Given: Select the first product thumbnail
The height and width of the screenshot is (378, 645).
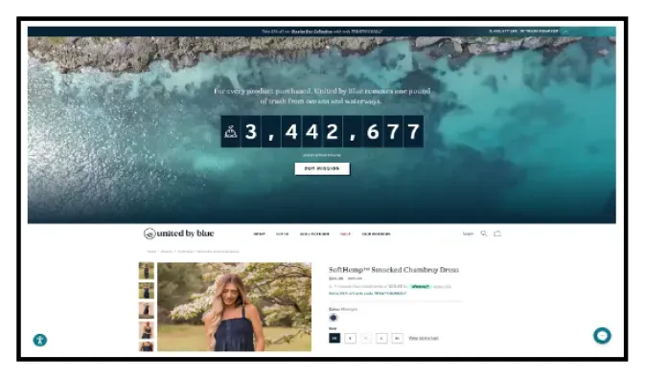Looking at the screenshot, I should 146,271.
